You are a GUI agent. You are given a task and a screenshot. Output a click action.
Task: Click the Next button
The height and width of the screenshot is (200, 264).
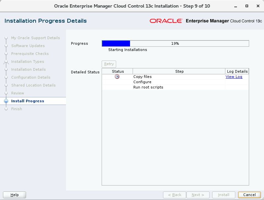tap(198, 195)
